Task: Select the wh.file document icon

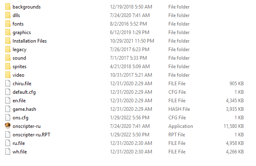Action: (x=8, y=152)
